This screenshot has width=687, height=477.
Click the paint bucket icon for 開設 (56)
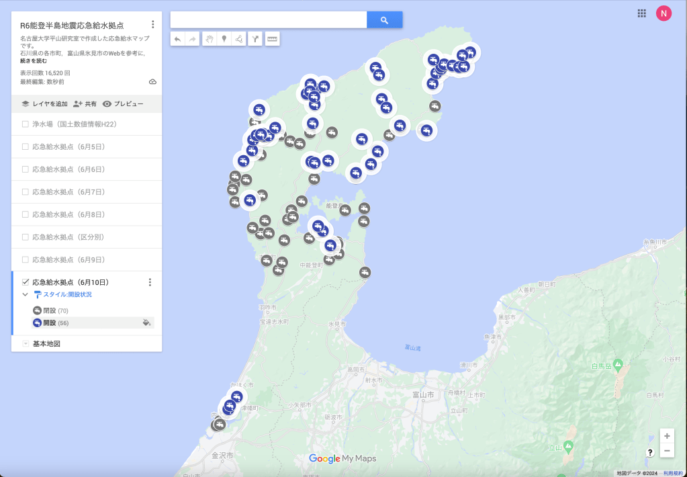(x=146, y=323)
